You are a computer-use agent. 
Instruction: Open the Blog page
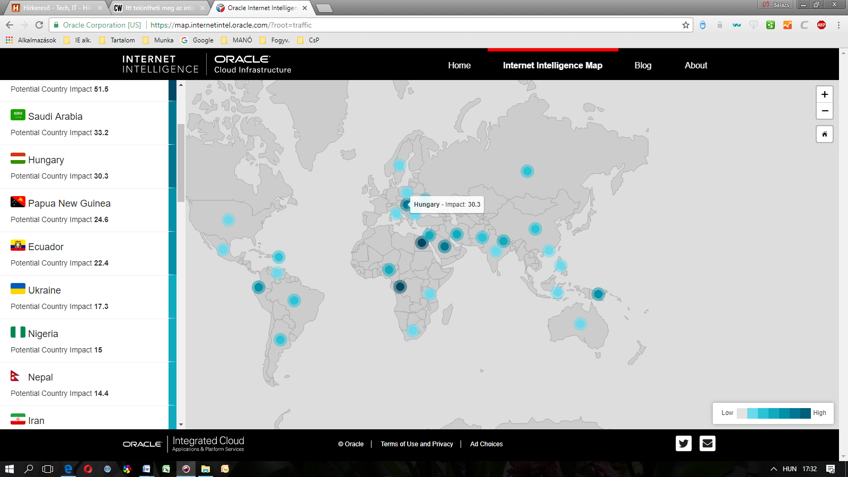(x=643, y=65)
